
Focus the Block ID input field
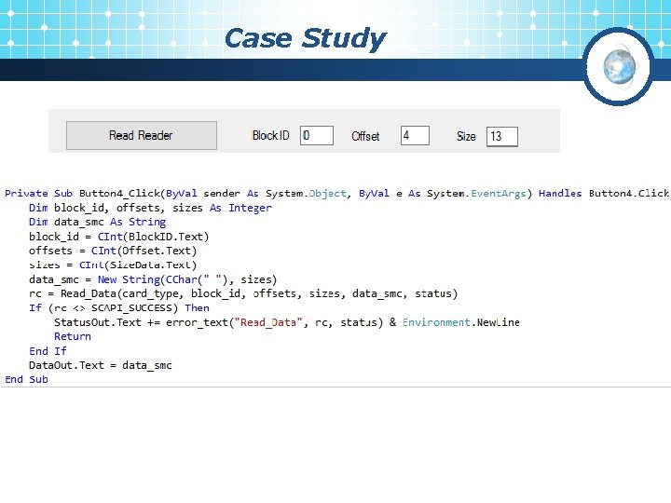317,136
